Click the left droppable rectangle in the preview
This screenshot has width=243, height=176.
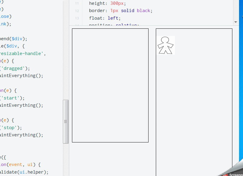pos(110,85)
